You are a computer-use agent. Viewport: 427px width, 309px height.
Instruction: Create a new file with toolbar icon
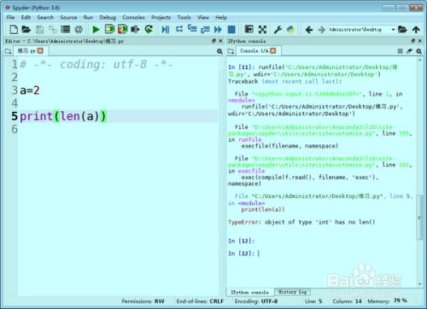(14, 29)
